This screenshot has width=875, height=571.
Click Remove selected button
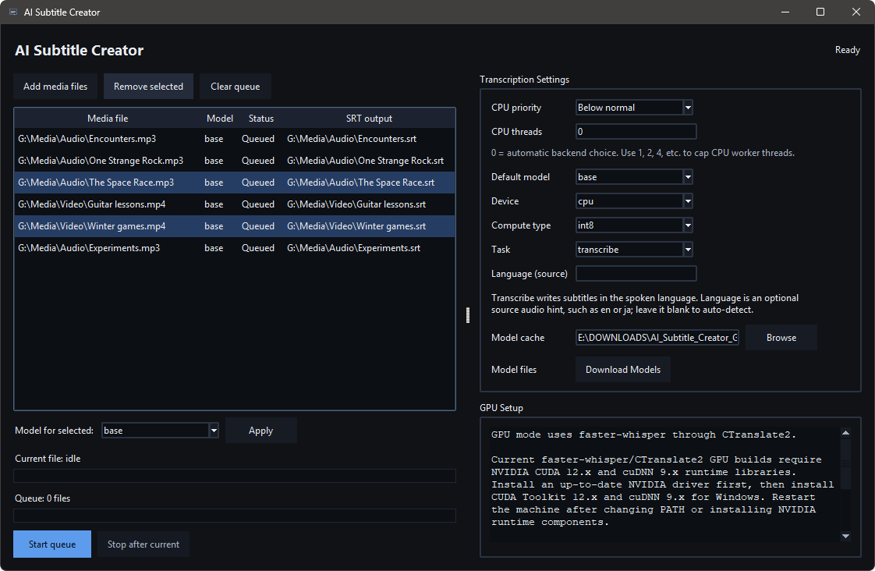pos(148,87)
